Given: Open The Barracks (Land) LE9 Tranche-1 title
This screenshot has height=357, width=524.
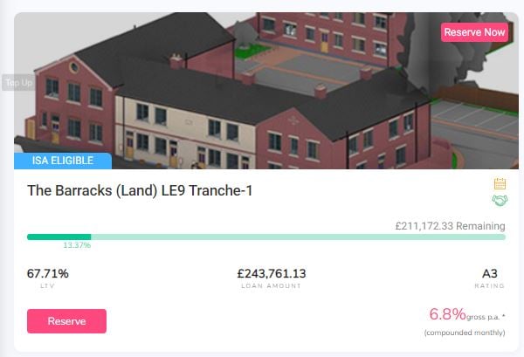Looking at the screenshot, I should (140, 190).
